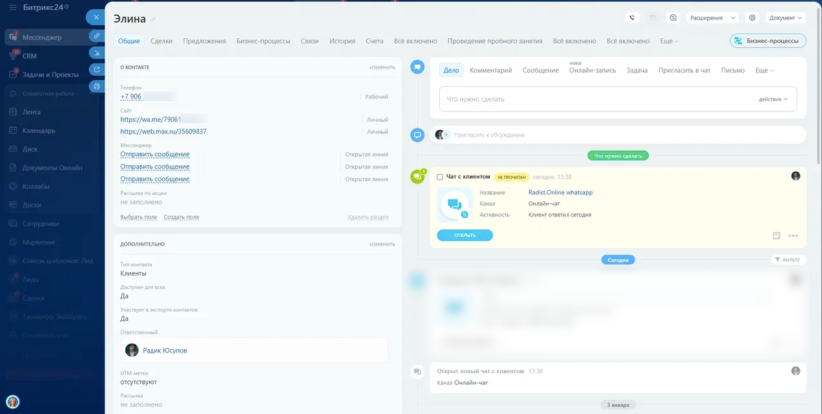
Task: Open the settings gear icon
Action: coord(753,18)
